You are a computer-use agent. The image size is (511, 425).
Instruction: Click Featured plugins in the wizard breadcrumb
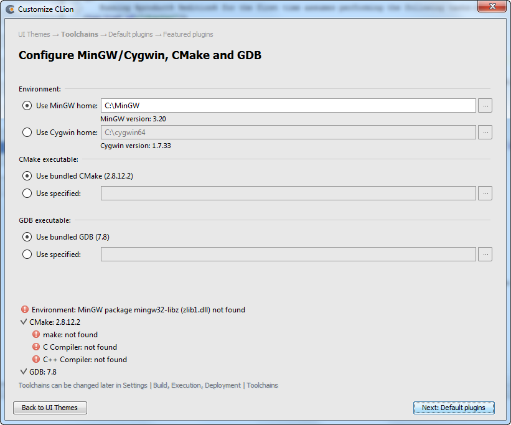pyautogui.click(x=188, y=34)
